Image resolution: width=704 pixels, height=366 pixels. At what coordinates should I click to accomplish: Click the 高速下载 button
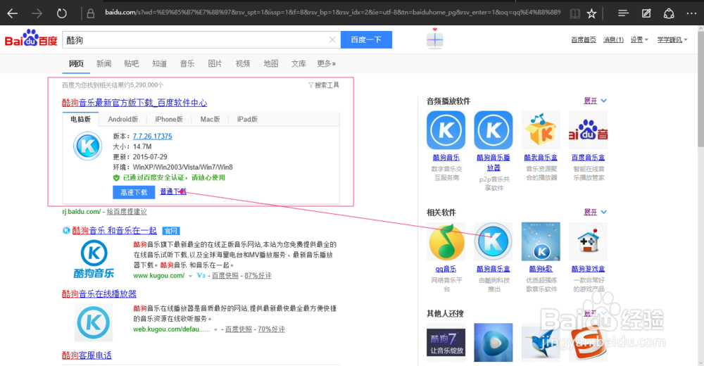(134, 192)
